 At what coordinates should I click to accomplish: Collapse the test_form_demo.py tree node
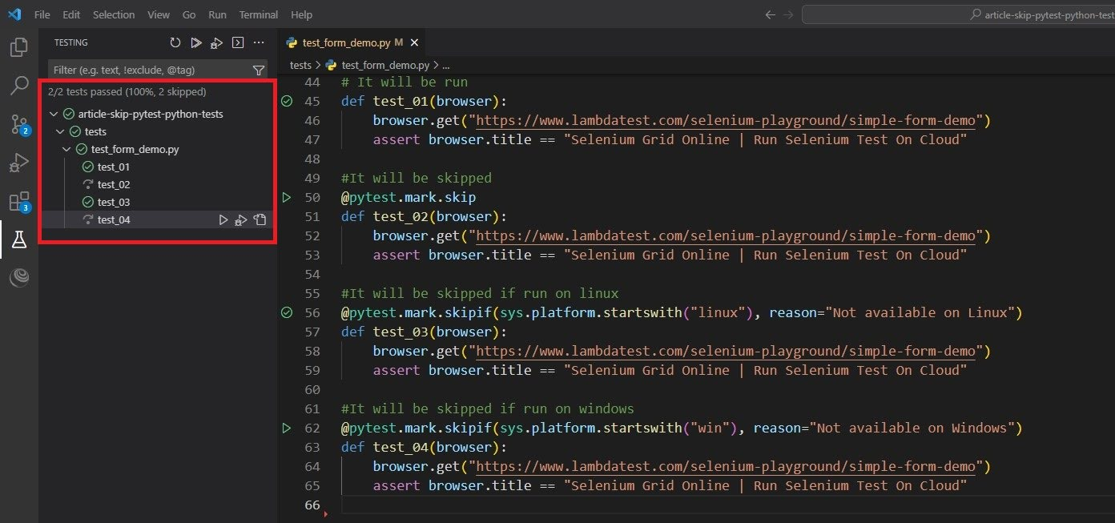pos(66,149)
